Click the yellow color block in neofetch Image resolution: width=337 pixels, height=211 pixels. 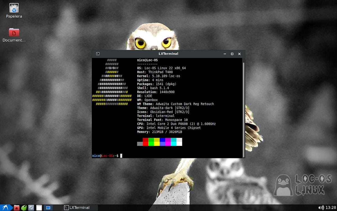(157, 142)
